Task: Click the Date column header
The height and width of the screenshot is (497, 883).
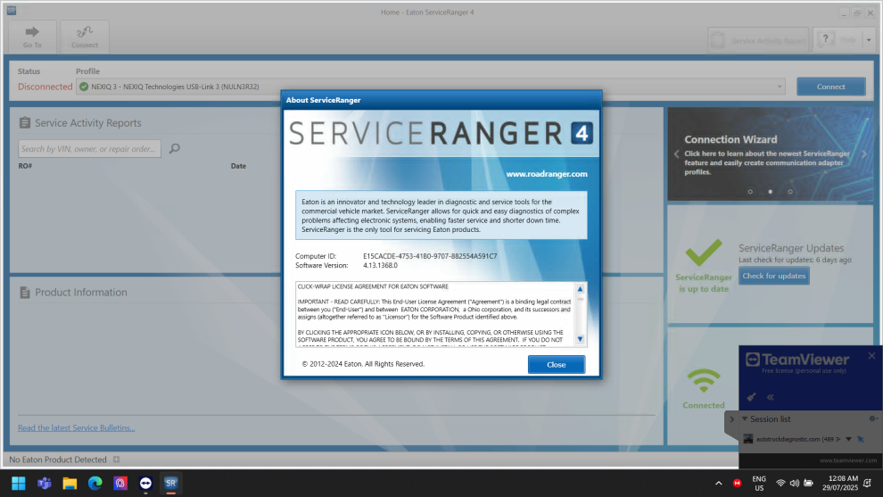Action: click(x=238, y=166)
